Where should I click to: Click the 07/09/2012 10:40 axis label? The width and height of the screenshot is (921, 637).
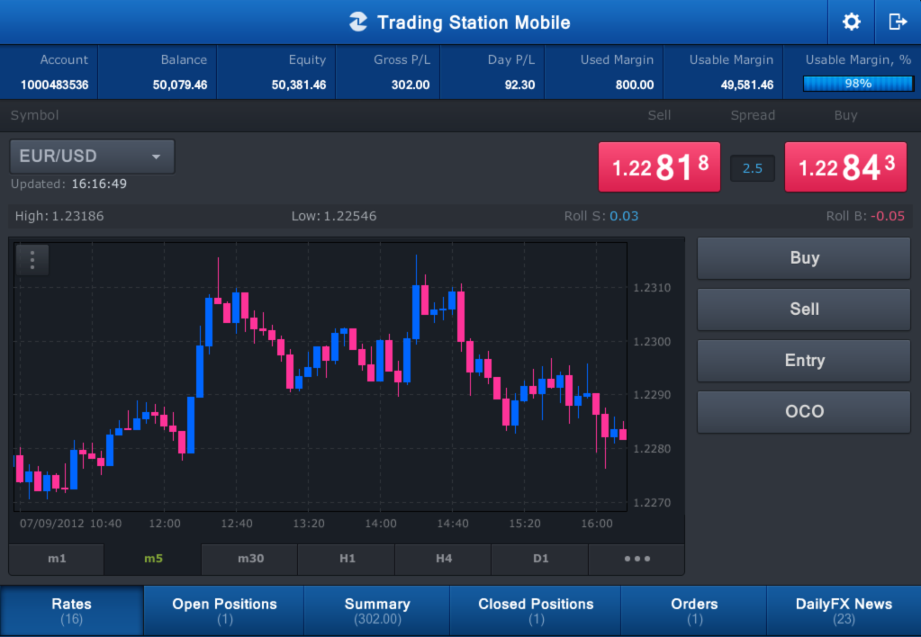pyautogui.click(x=70, y=523)
